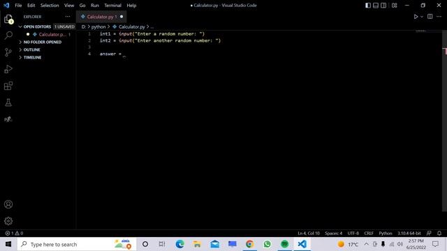The width and height of the screenshot is (447, 251).
Task: Open Task View on the taskbar
Action: pos(162,244)
